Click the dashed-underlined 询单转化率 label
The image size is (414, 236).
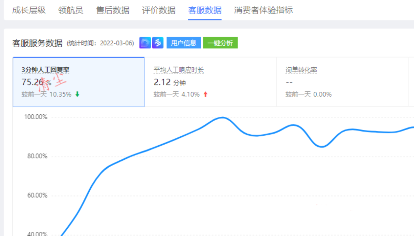pos(301,70)
